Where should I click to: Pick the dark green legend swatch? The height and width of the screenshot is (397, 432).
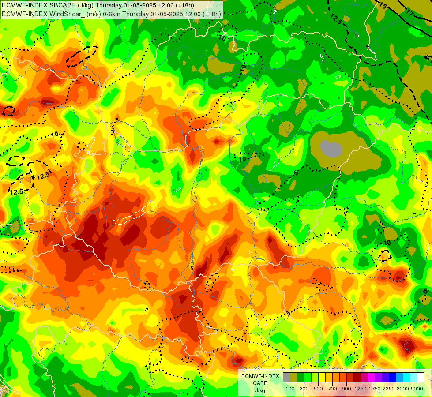301,377
